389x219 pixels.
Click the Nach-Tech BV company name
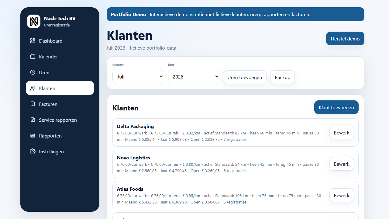tap(60, 18)
